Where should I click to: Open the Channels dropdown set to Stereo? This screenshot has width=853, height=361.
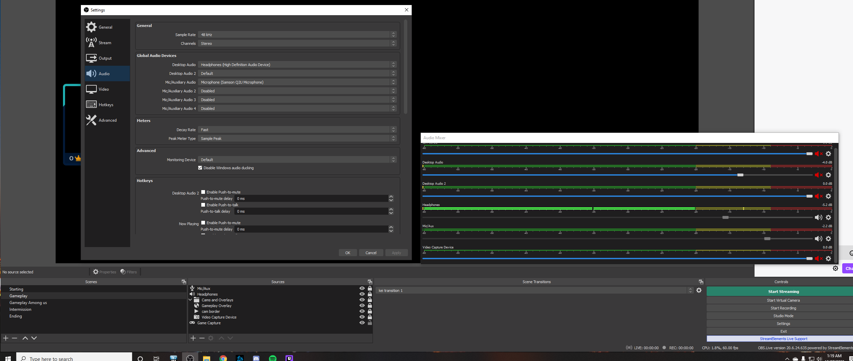[x=297, y=43]
